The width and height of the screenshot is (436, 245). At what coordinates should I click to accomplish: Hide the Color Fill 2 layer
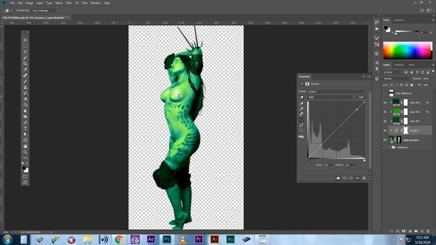[x=385, y=112]
